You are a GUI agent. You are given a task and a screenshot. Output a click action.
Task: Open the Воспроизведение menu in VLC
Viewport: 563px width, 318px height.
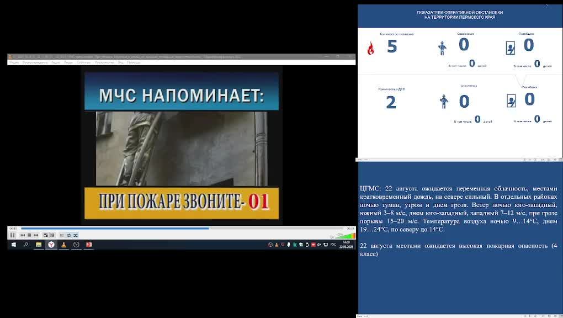35,62
